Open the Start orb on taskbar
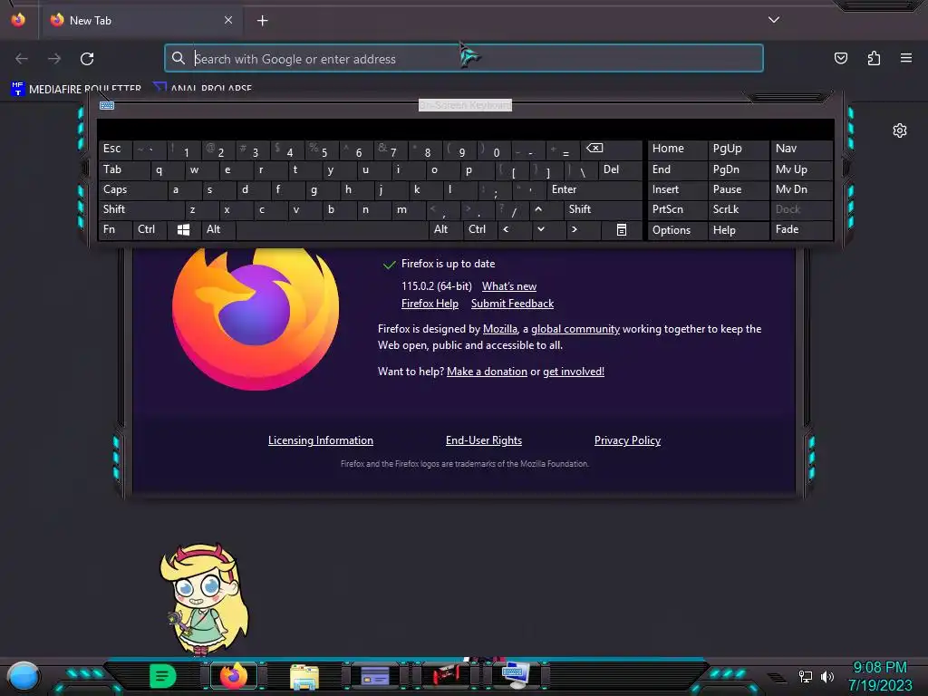Image resolution: width=928 pixels, height=696 pixels. tap(23, 676)
